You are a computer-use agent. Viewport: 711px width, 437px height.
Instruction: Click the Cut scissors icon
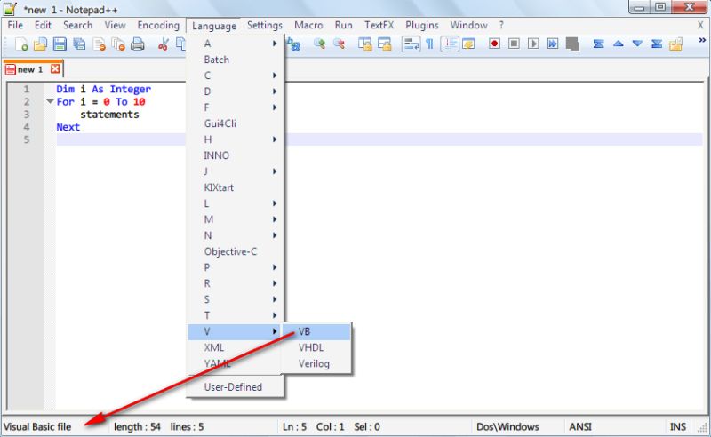tap(164, 44)
